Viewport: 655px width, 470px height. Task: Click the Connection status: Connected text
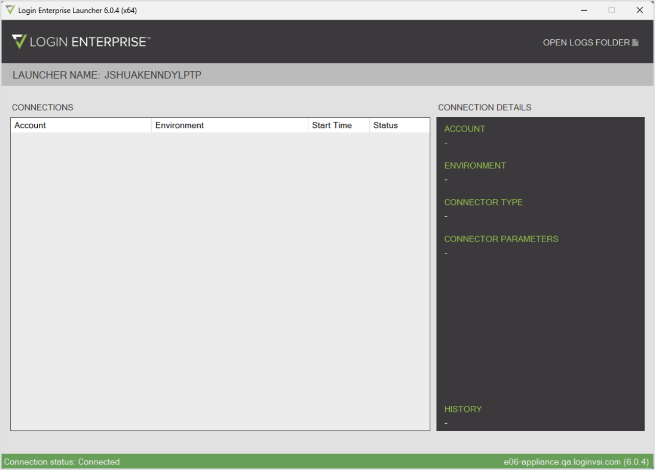pos(62,462)
